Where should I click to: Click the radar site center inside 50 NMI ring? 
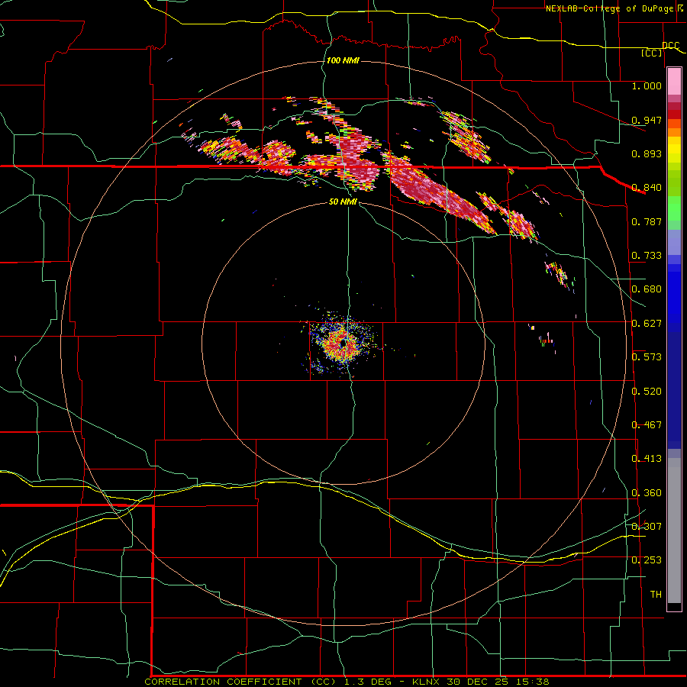pos(343,343)
